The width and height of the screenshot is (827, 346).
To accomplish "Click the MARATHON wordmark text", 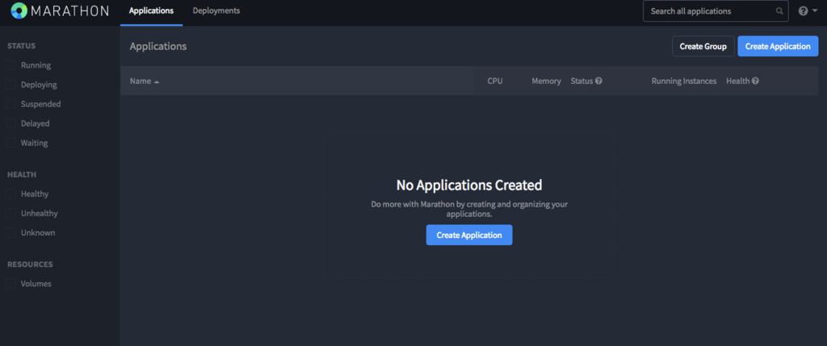I will coord(69,10).
